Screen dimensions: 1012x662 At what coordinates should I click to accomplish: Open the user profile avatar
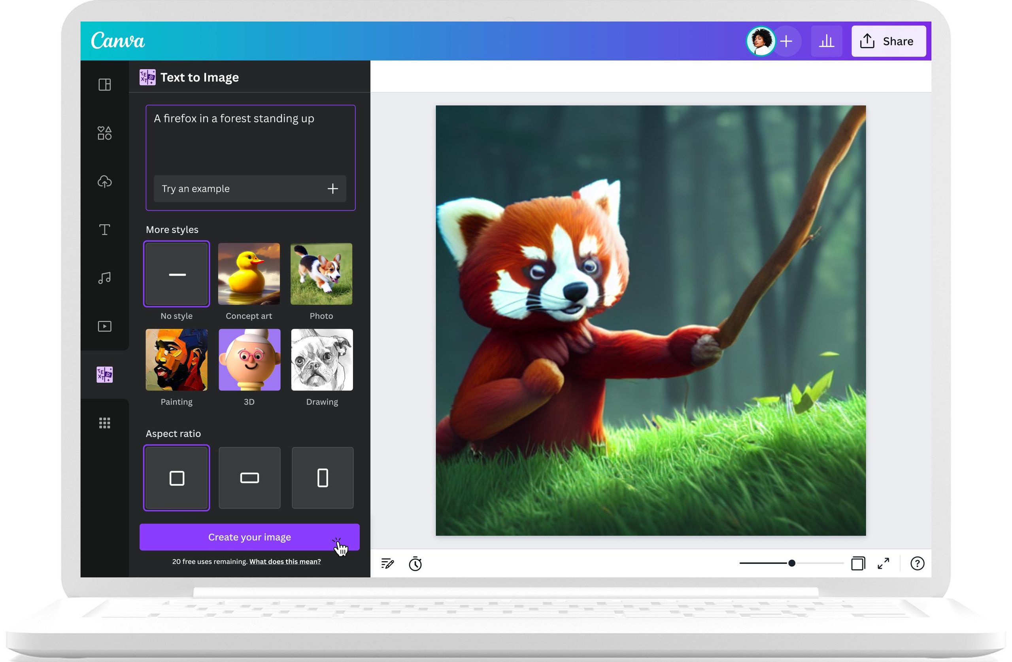click(761, 41)
